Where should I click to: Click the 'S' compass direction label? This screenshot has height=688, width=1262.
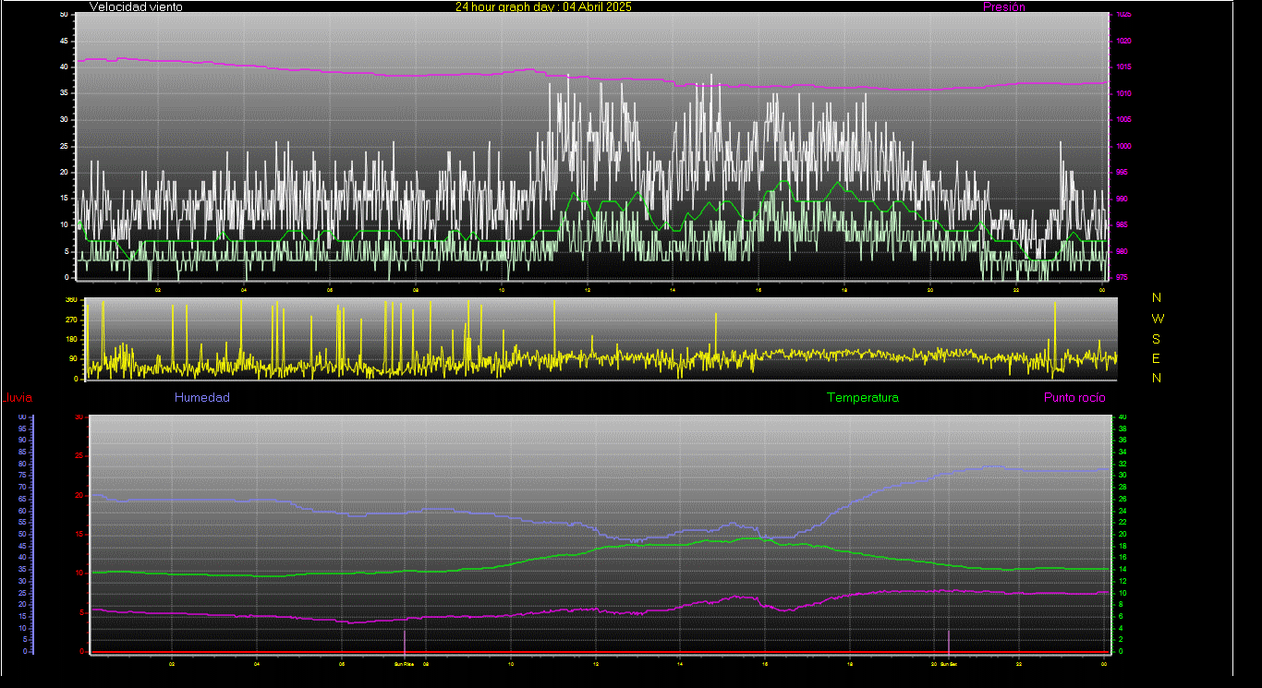coord(1157,339)
